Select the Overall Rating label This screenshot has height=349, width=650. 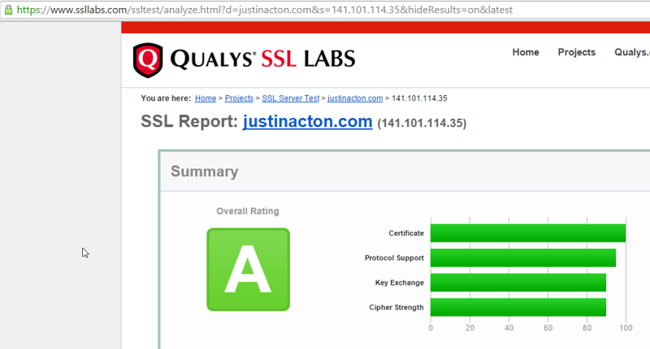248,212
